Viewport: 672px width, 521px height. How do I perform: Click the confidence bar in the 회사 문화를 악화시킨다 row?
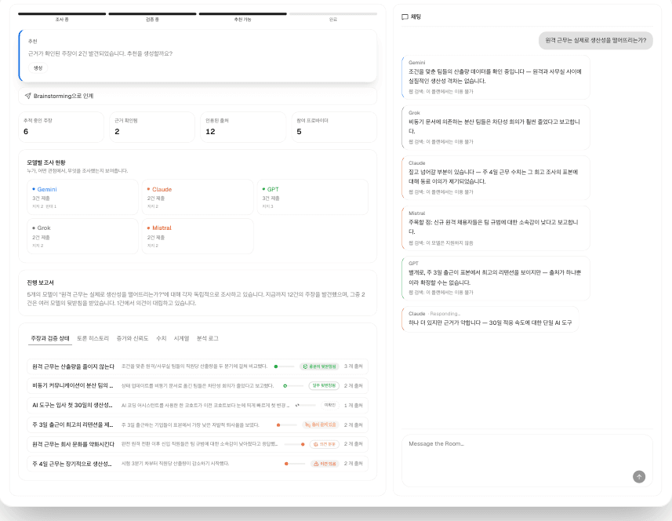pyautogui.click(x=294, y=444)
